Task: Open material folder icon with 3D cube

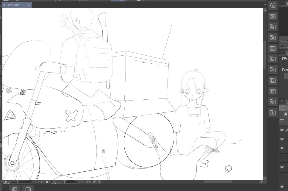Action: point(273,102)
